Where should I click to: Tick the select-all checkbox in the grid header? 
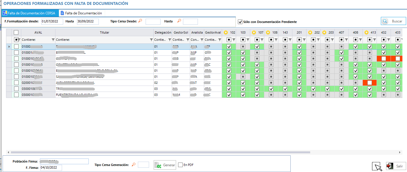(16, 32)
